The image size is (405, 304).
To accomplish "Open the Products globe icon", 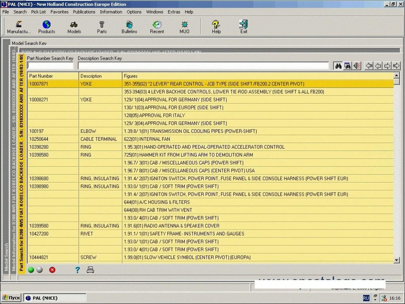I will (47, 27).
